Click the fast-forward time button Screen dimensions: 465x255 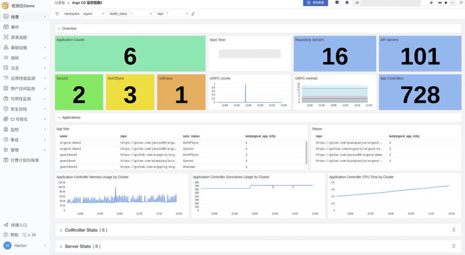453,3
